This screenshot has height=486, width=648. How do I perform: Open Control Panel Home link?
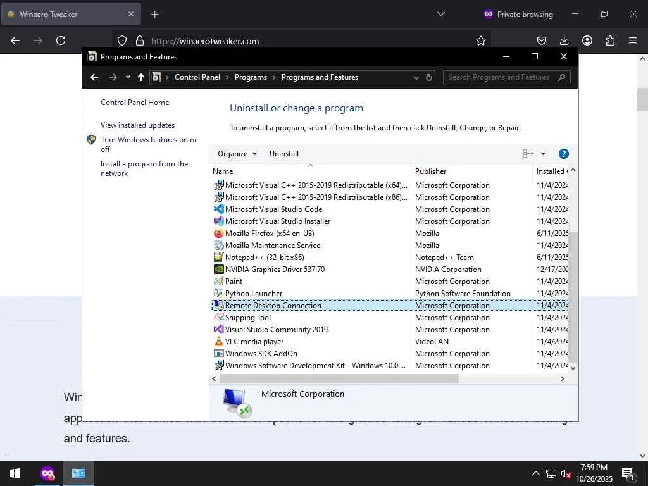click(x=135, y=103)
